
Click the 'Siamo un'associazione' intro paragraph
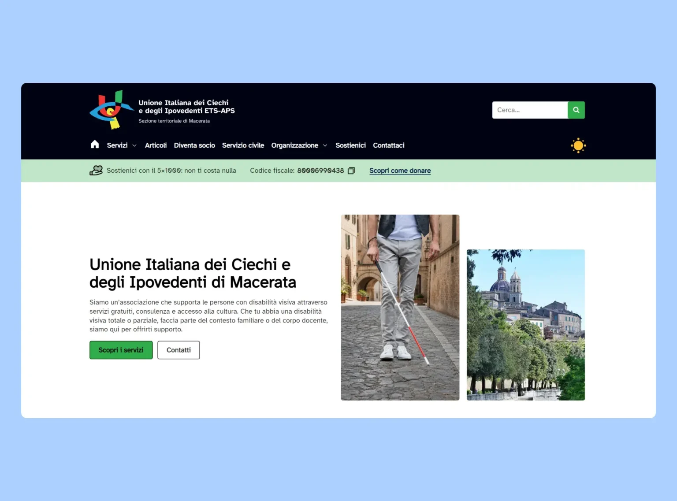(x=209, y=315)
